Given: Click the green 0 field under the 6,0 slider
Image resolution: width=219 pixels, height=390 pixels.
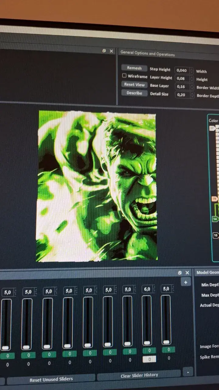Looking at the screenshot, I should point(149,351).
